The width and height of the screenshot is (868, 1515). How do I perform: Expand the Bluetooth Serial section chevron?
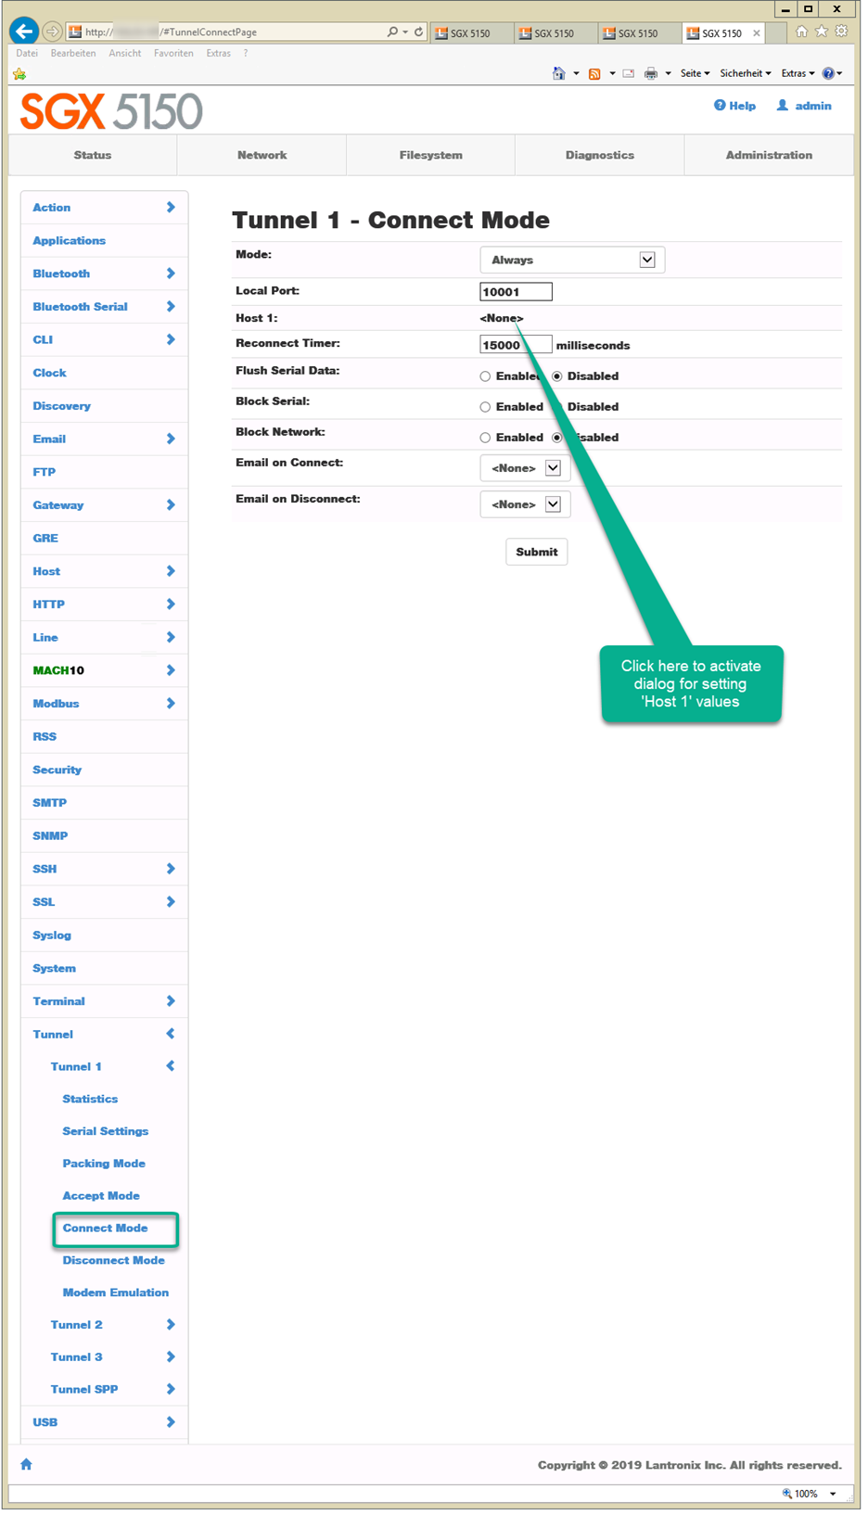coord(171,306)
